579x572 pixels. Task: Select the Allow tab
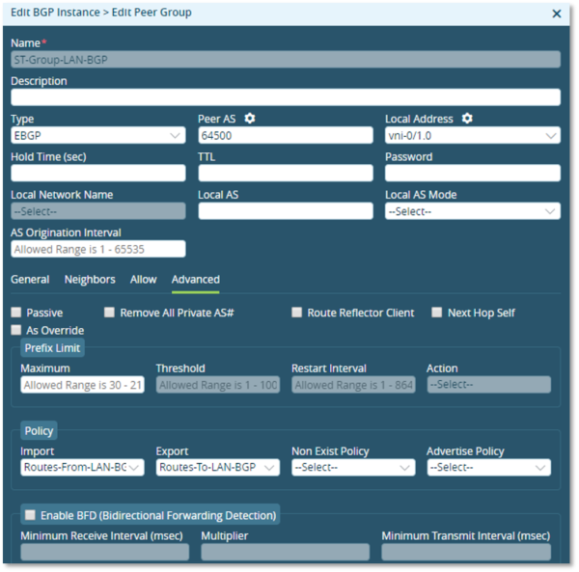coord(143,280)
